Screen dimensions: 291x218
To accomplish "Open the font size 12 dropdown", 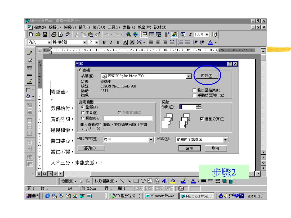I will tap(97, 43).
